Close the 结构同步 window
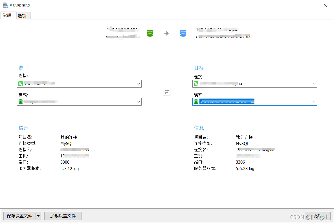Image resolution: width=334 pixels, height=223 pixels. (x=325, y=5)
